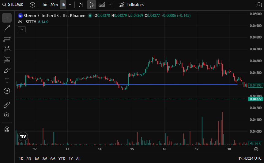Click the current price label 0.04277

(x=256, y=99)
